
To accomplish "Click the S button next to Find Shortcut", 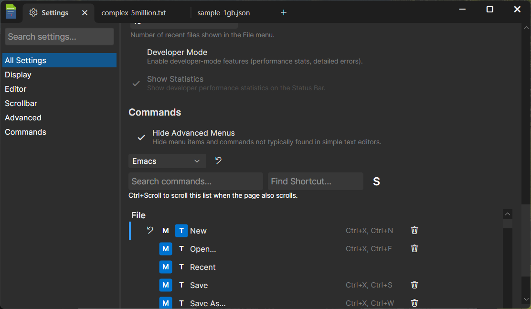I will 376,181.
